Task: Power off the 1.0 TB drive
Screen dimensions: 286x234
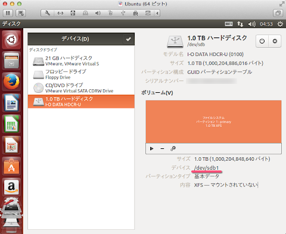Action: point(262,41)
